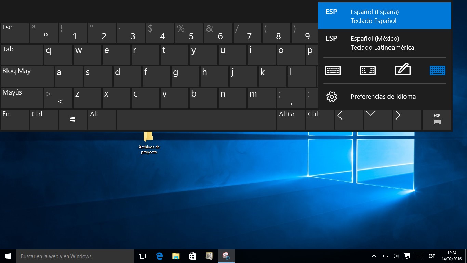The height and width of the screenshot is (263, 467).
Task: Toggle the Bloq May key
Action: 27,76
